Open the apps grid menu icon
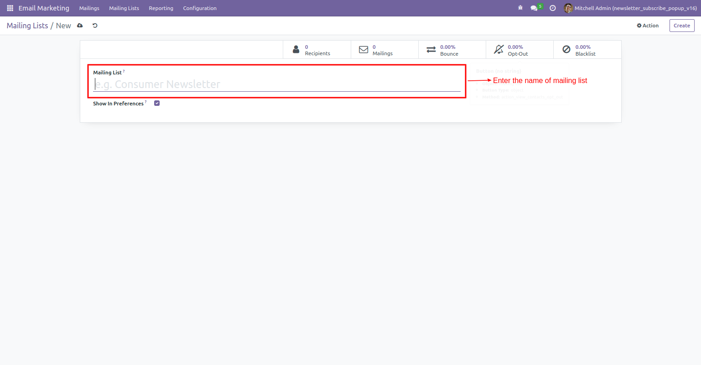The width and height of the screenshot is (701, 365). pos(10,8)
